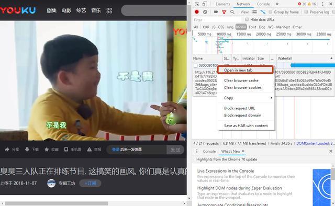
Task: Tick the checkbox on the 0300080100 request row
Action: [x=195, y=65]
